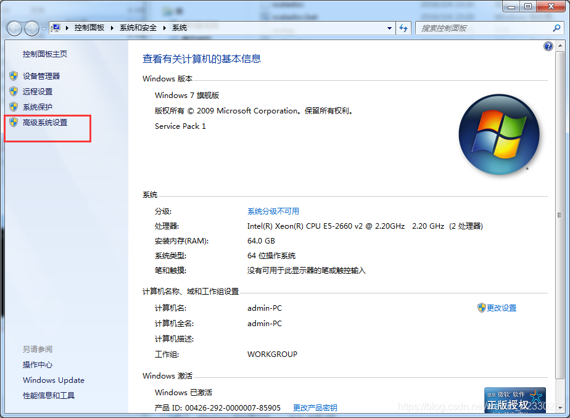Open the address bar history dropdown arrow
Image resolution: width=570 pixels, height=418 pixels.
click(x=389, y=28)
